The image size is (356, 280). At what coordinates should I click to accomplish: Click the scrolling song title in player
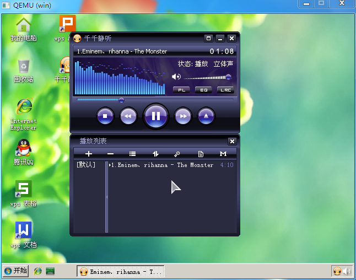coord(122,51)
